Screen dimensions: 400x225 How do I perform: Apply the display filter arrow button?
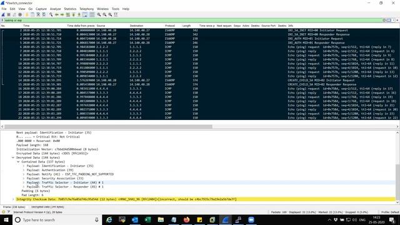(389, 20)
